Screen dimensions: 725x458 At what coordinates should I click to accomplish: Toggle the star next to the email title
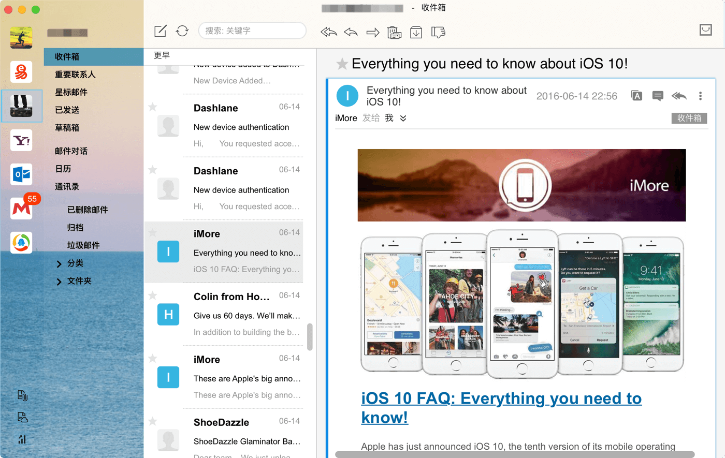click(x=342, y=64)
